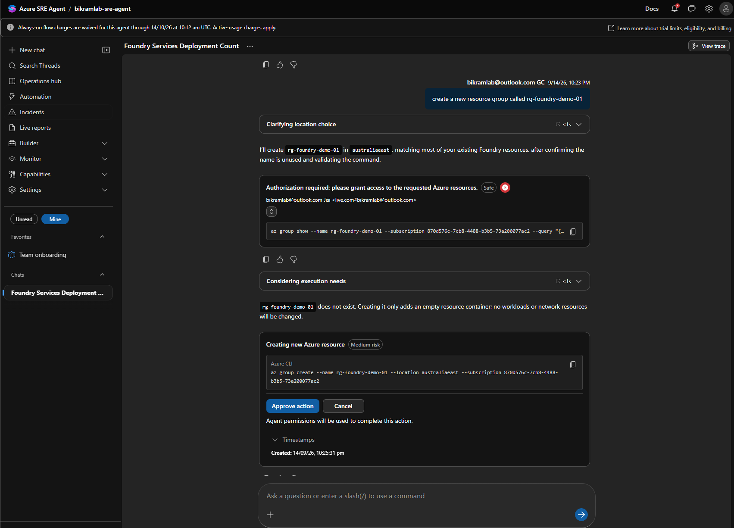This screenshot has width=734, height=528.
Task: Thumbs up response below authorization card
Action: (280, 259)
